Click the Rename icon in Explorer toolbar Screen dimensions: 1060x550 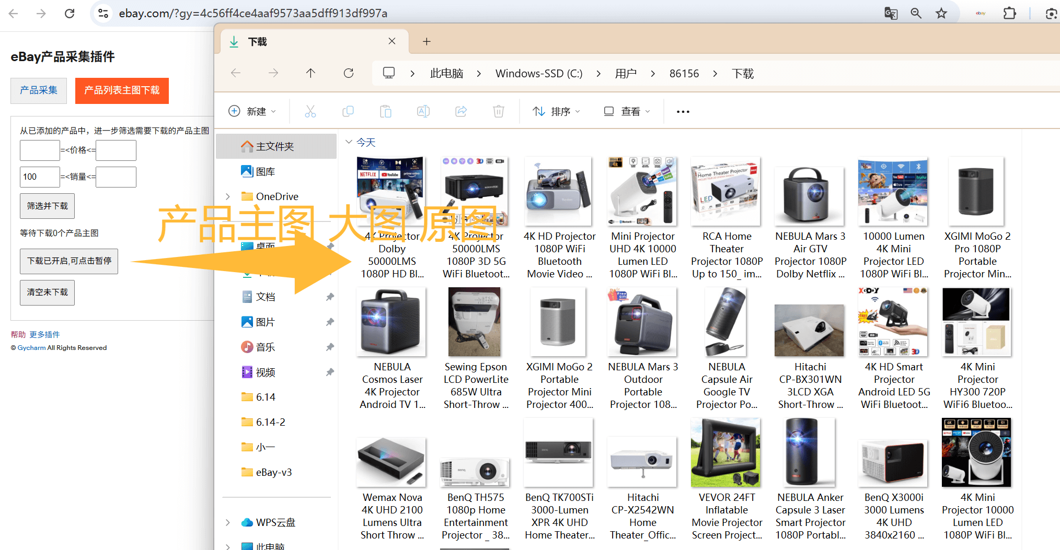click(423, 111)
